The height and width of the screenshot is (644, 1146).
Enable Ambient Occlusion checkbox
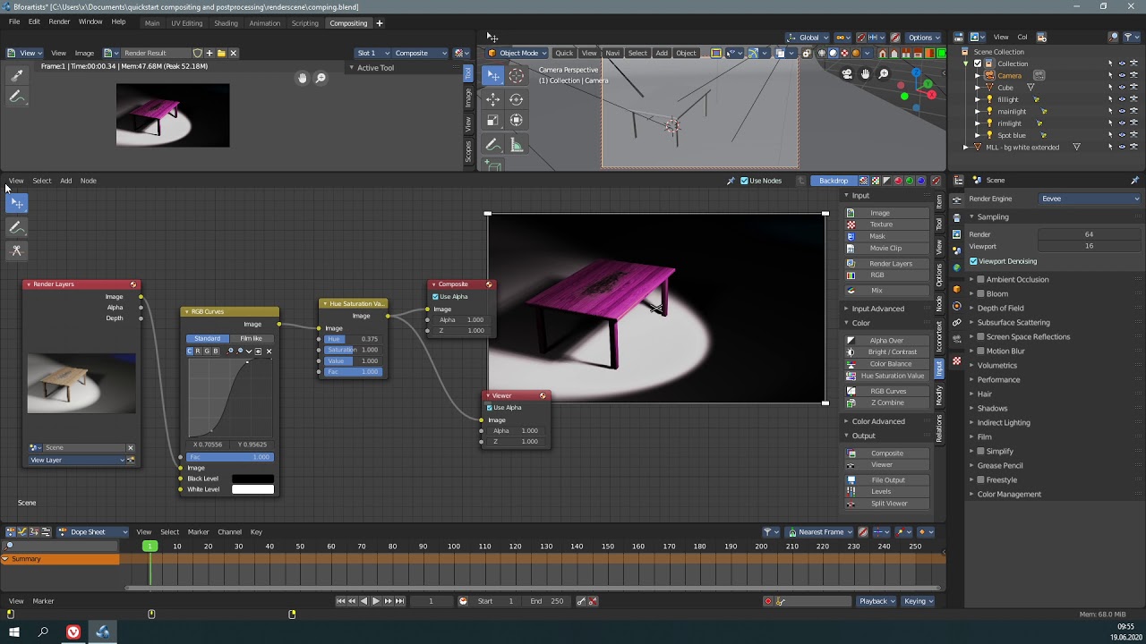[x=981, y=280]
